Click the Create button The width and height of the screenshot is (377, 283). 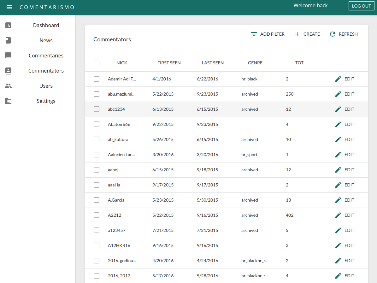point(307,34)
